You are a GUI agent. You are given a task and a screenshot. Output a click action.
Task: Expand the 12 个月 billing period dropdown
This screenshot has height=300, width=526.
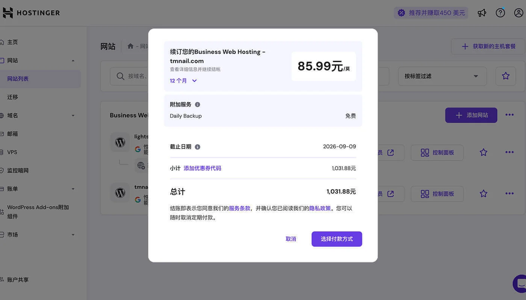click(183, 80)
